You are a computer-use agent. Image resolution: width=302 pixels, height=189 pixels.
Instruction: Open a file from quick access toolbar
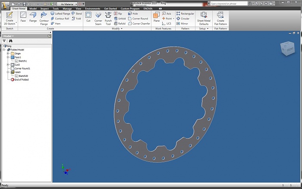[x=19, y=4]
